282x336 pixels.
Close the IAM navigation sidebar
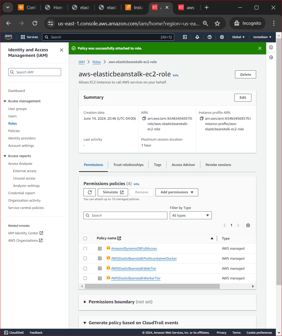[61, 50]
